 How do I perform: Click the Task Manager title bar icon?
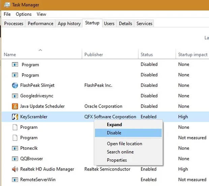click(7, 5)
